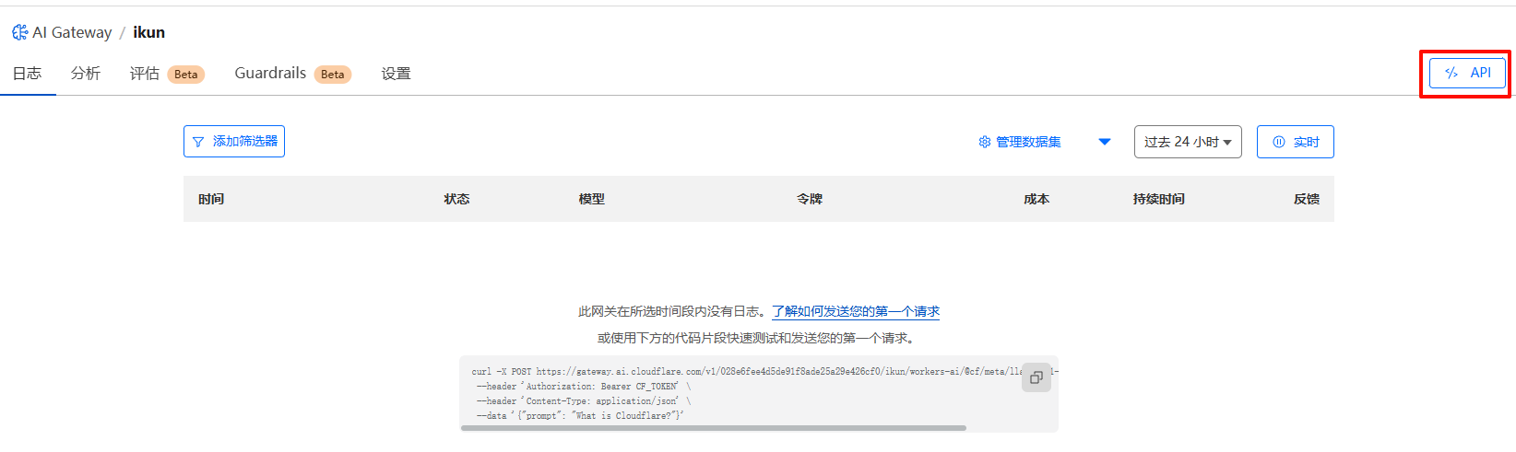1516x452 pixels.
Task: Switch to the 日志 tab
Action: point(27,74)
